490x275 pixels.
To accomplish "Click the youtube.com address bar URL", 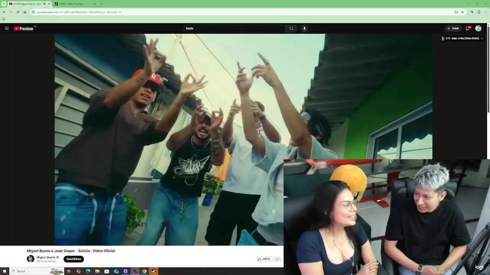I will [x=78, y=12].
